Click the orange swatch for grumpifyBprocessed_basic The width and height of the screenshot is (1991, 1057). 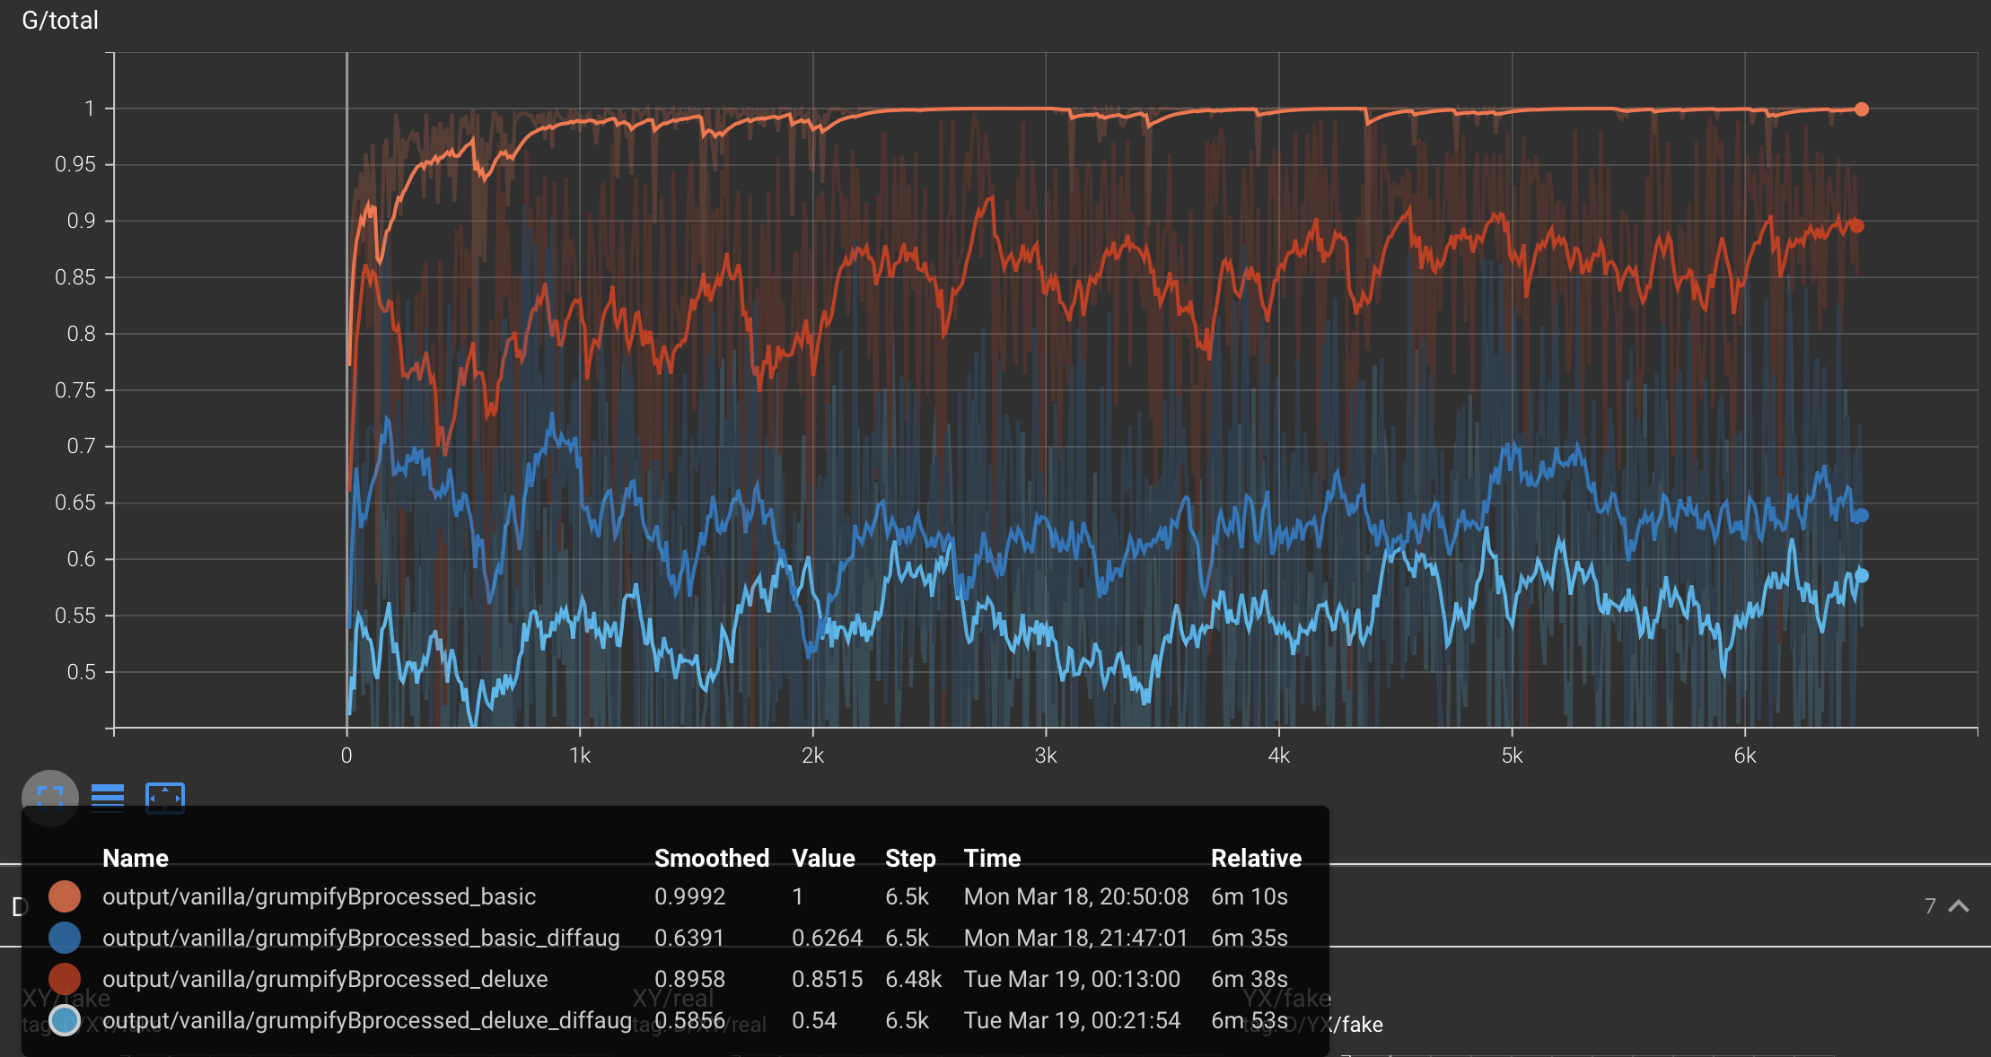[65, 896]
